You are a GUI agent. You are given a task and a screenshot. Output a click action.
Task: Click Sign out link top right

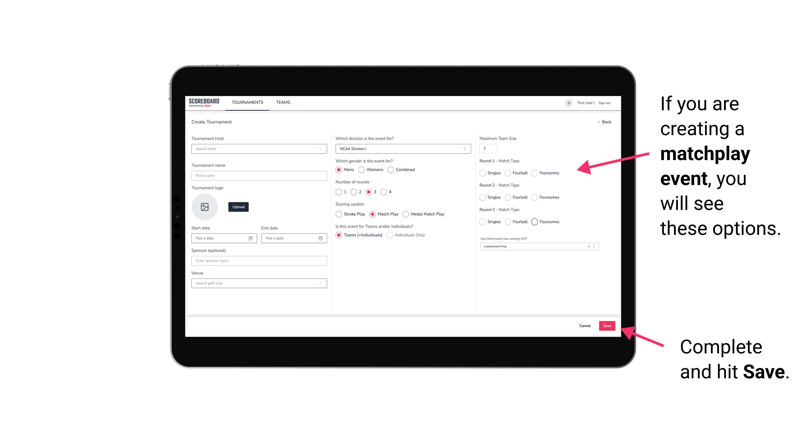tap(604, 102)
